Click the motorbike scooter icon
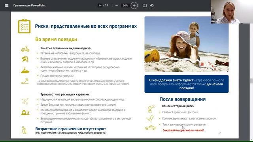This screenshot has width=253, height=142. point(25,49)
